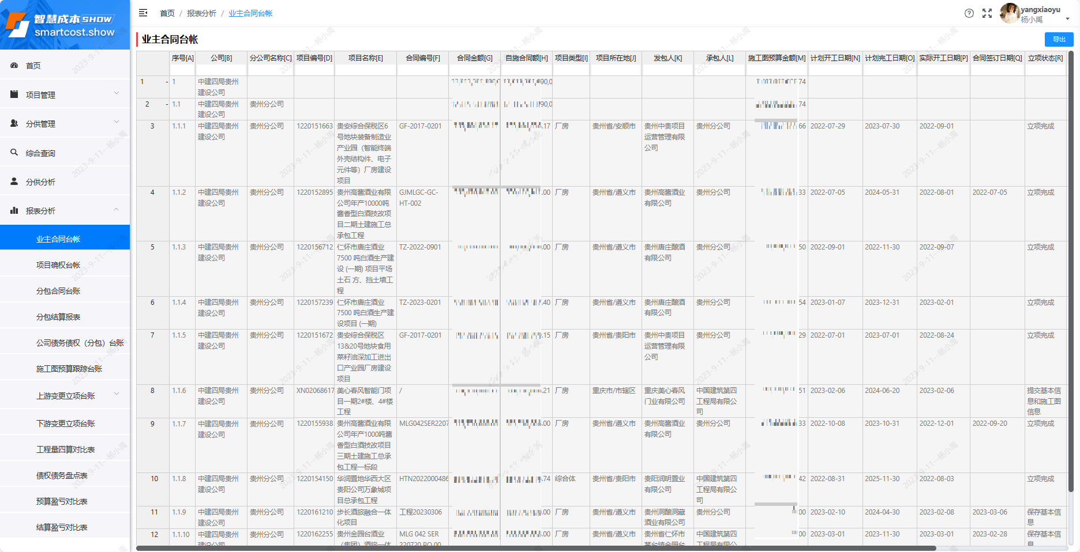The height and width of the screenshot is (552, 1080).
Task: Collapse the 报表分析 menu chevron
Action: coord(117,210)
